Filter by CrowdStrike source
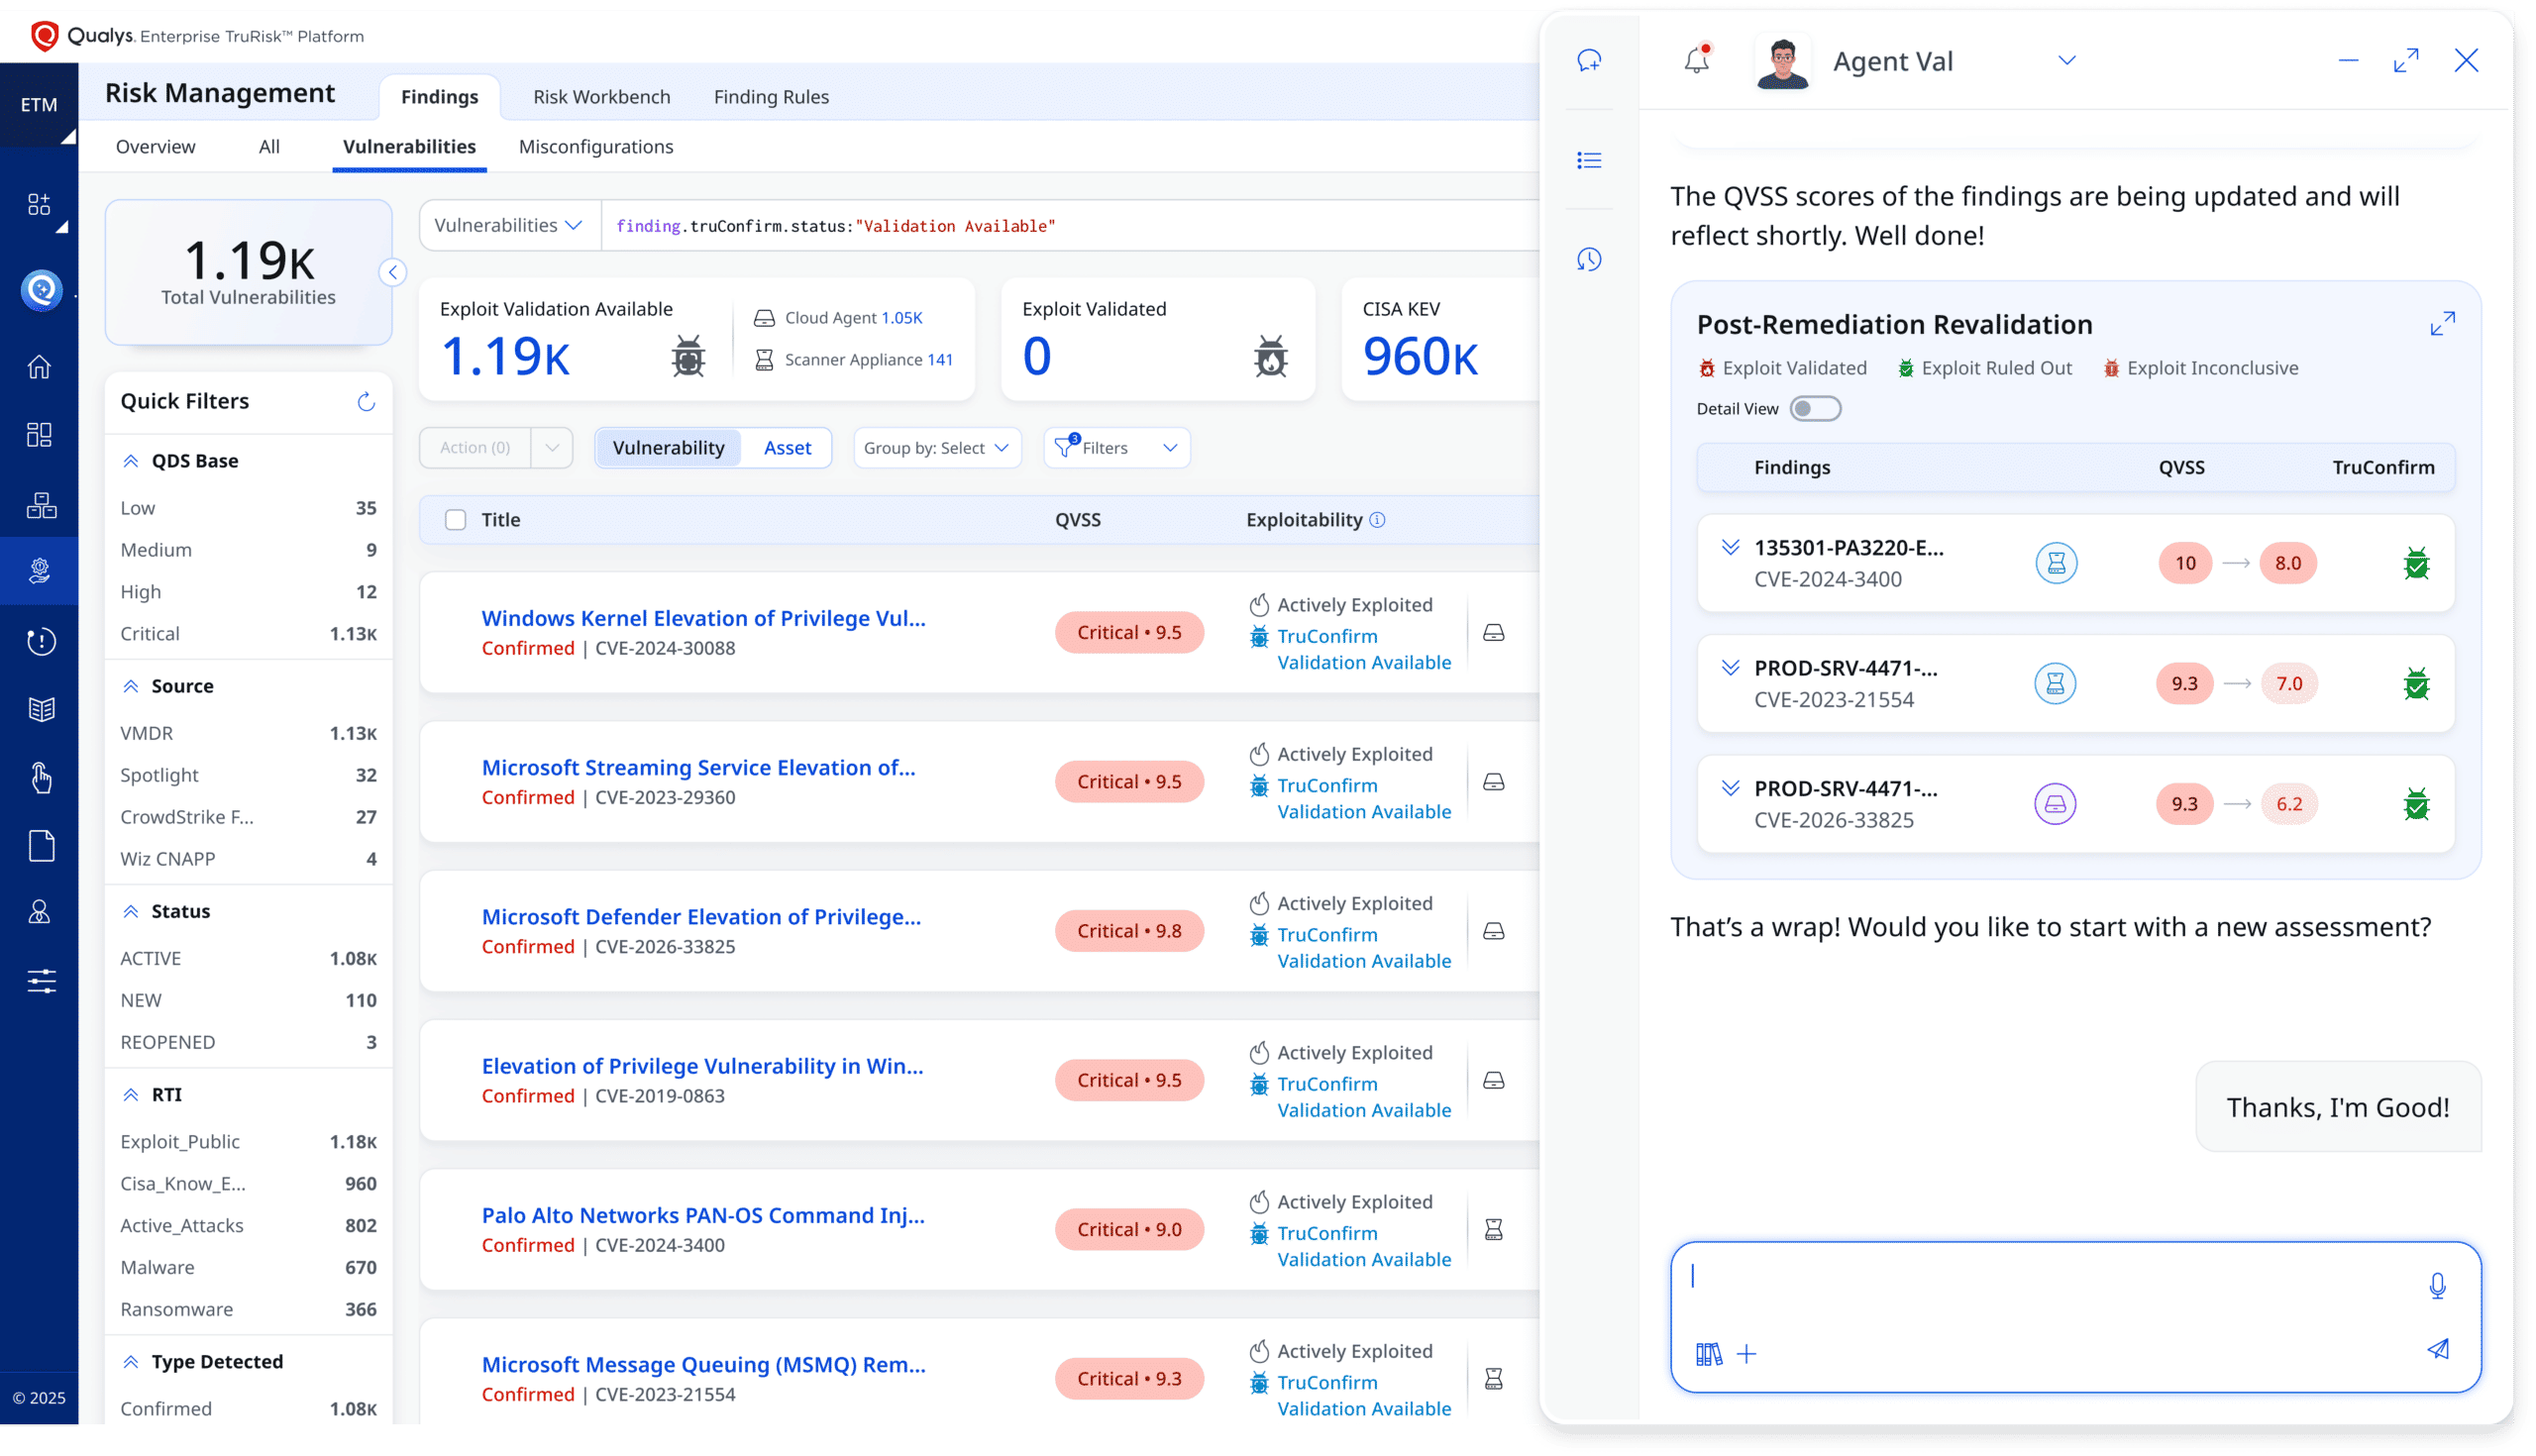This screenshot has width=2536, height=1456. pyautogui.click(x=248, y=817)
